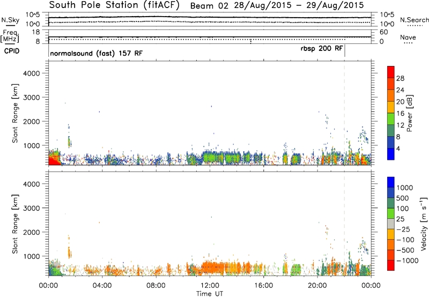429x297 pixels.
Task: Click the '20:00' time tick label
Action: 317,286
